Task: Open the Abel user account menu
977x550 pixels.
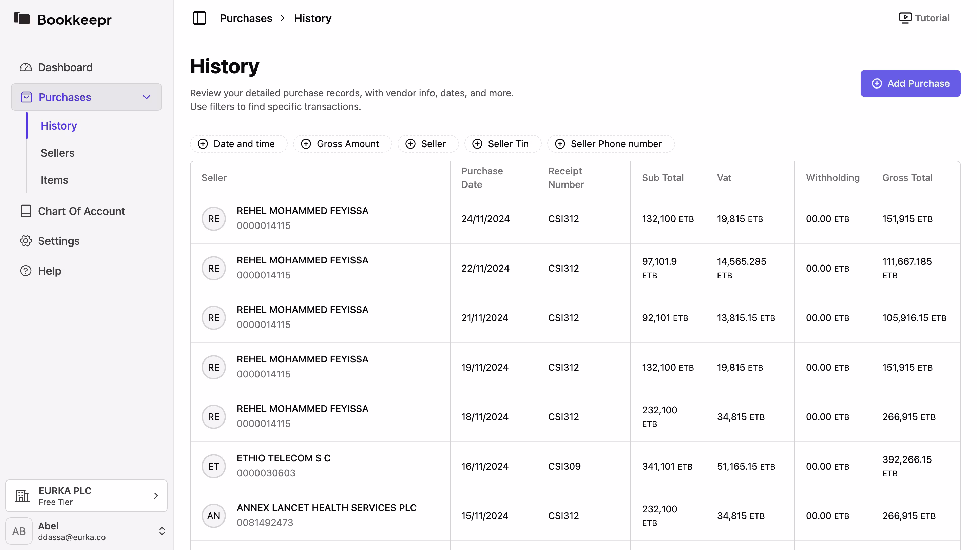Action: pyautogui.click(x=162, y=531)
